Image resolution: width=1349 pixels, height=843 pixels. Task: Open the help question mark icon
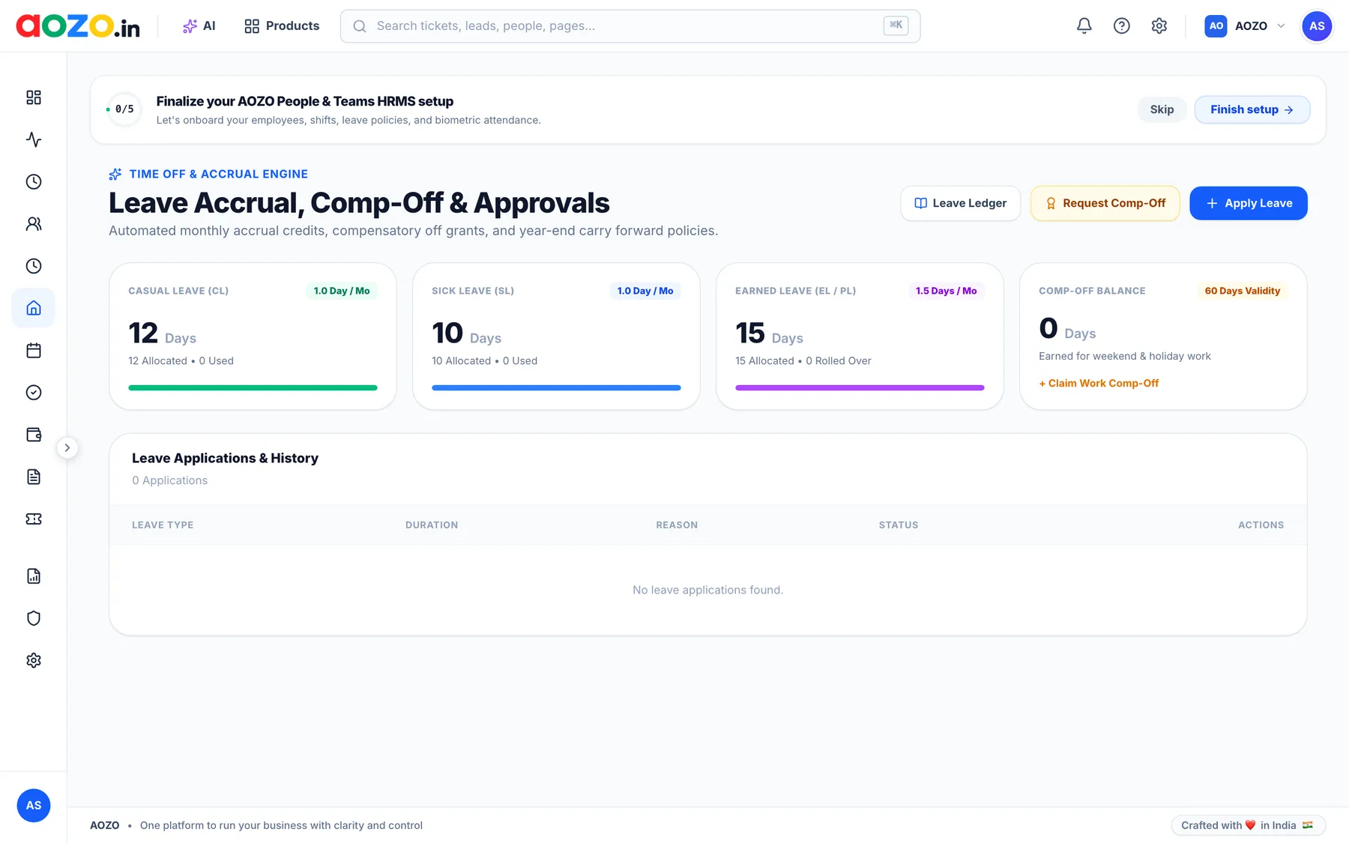[1121, 26]
